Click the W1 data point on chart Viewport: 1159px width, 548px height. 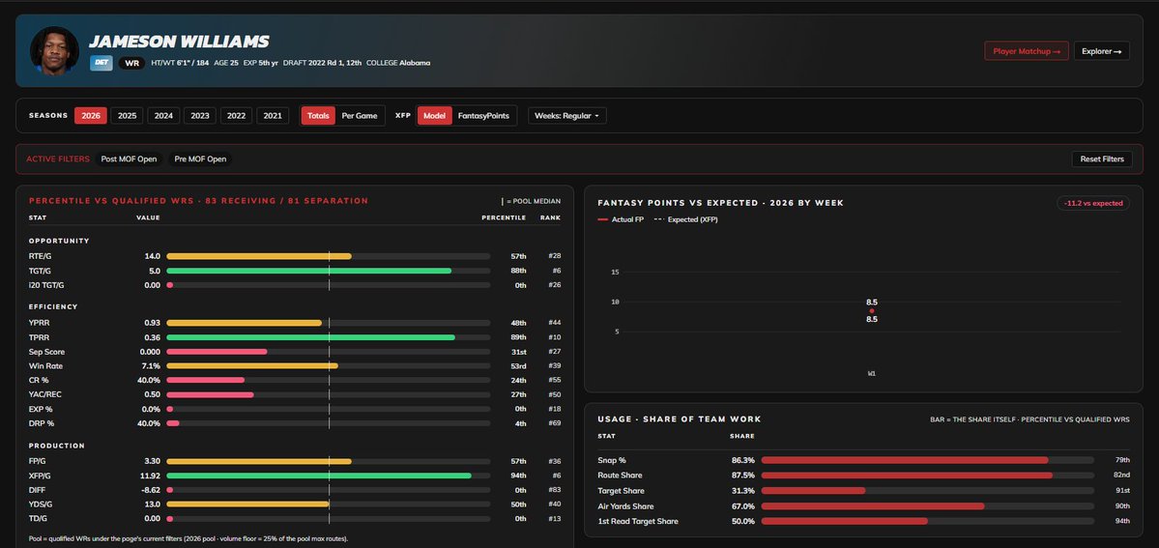coord(872,311)
